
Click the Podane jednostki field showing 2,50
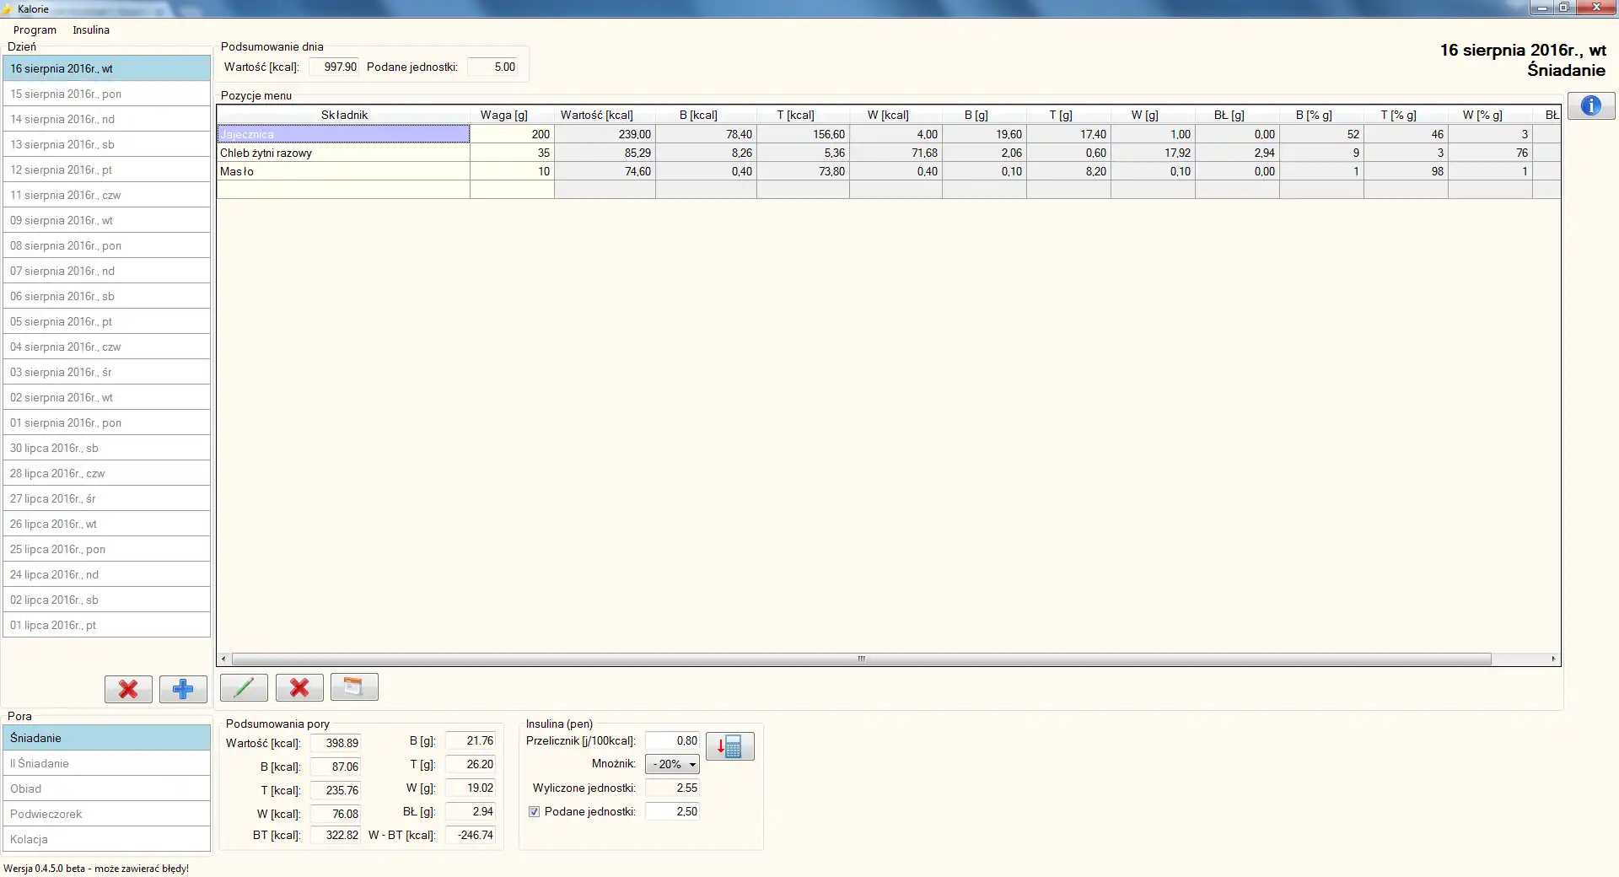click(672, 811)
